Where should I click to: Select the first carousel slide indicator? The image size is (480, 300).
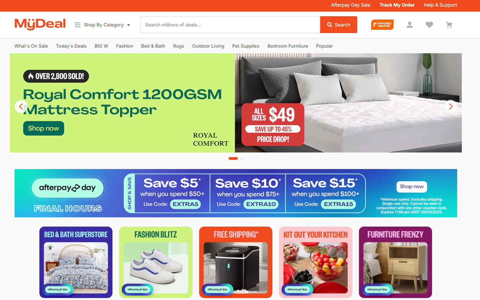pos(233,158)
